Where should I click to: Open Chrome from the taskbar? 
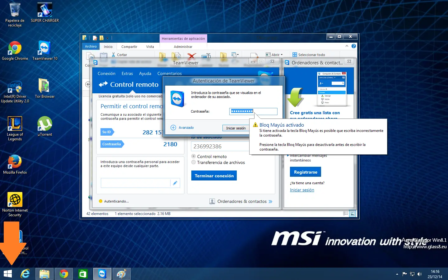tap(64, 274)
